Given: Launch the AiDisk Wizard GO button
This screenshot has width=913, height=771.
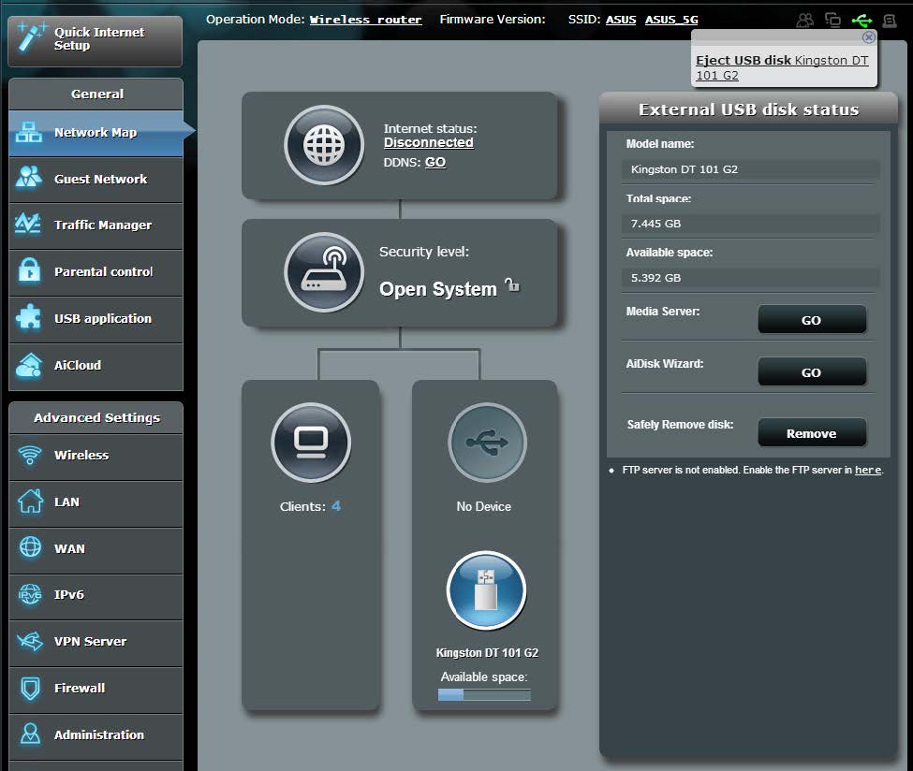Looking at the screenshot, I should coord(812,372).
